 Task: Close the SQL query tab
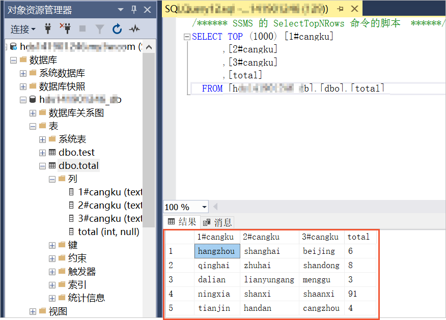click(355, 9)
